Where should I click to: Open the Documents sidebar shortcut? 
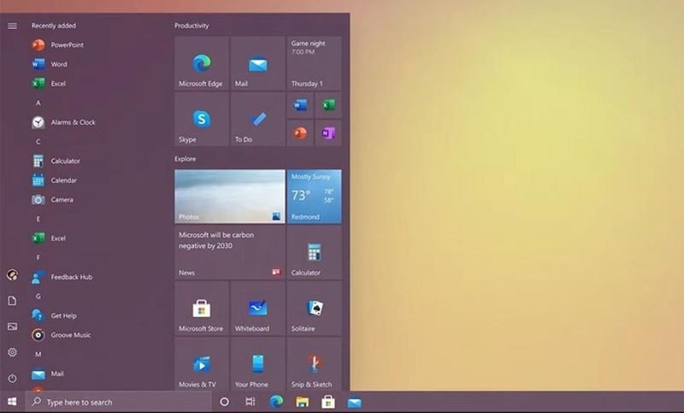[12, 300]
